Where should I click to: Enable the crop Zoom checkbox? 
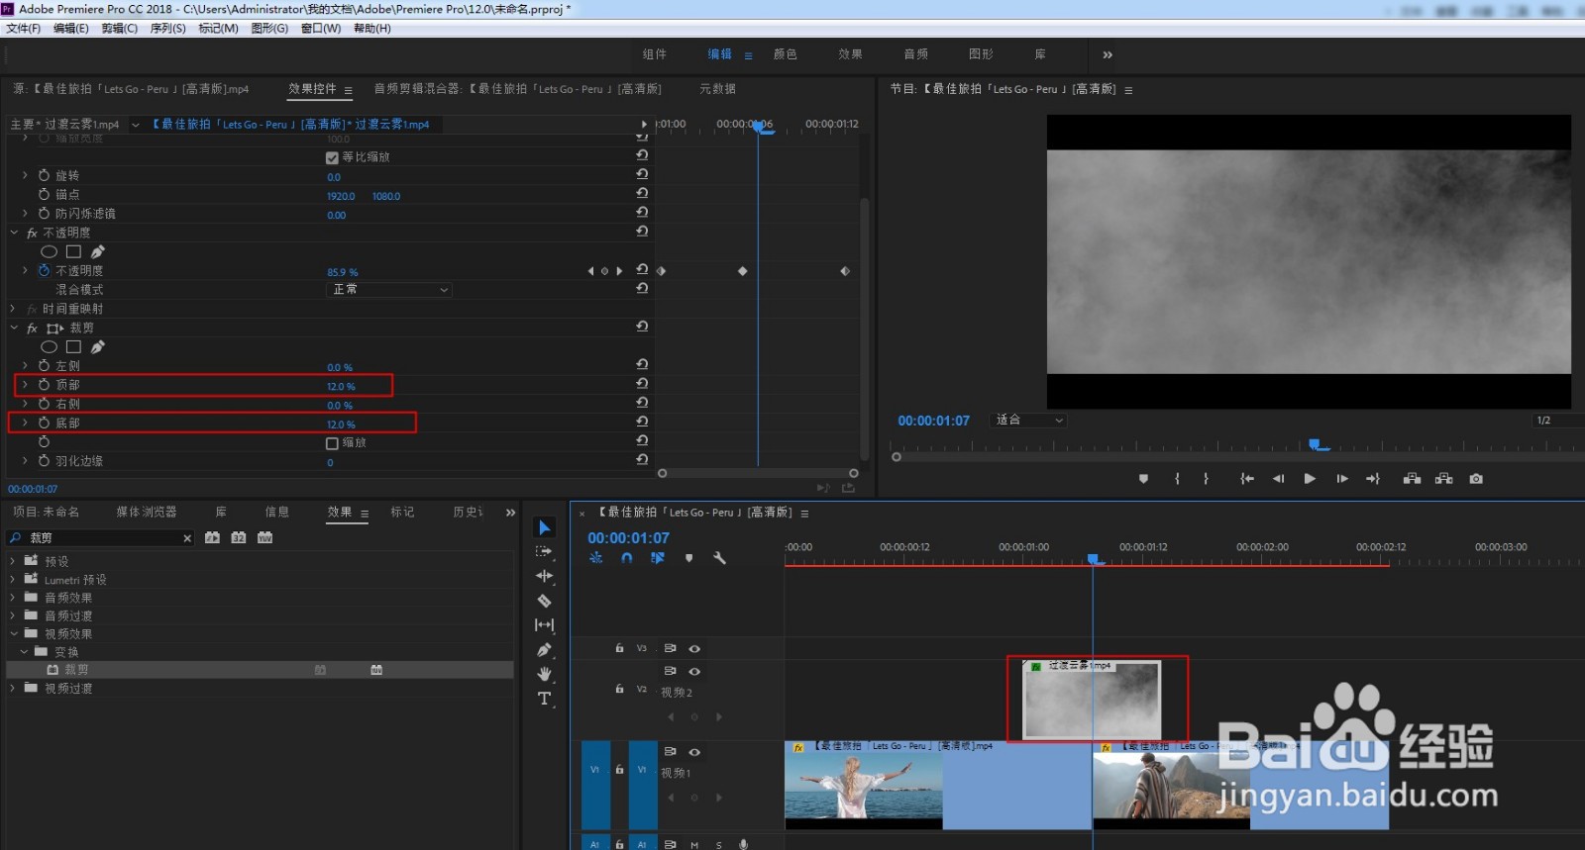click(x=332, y=443)
